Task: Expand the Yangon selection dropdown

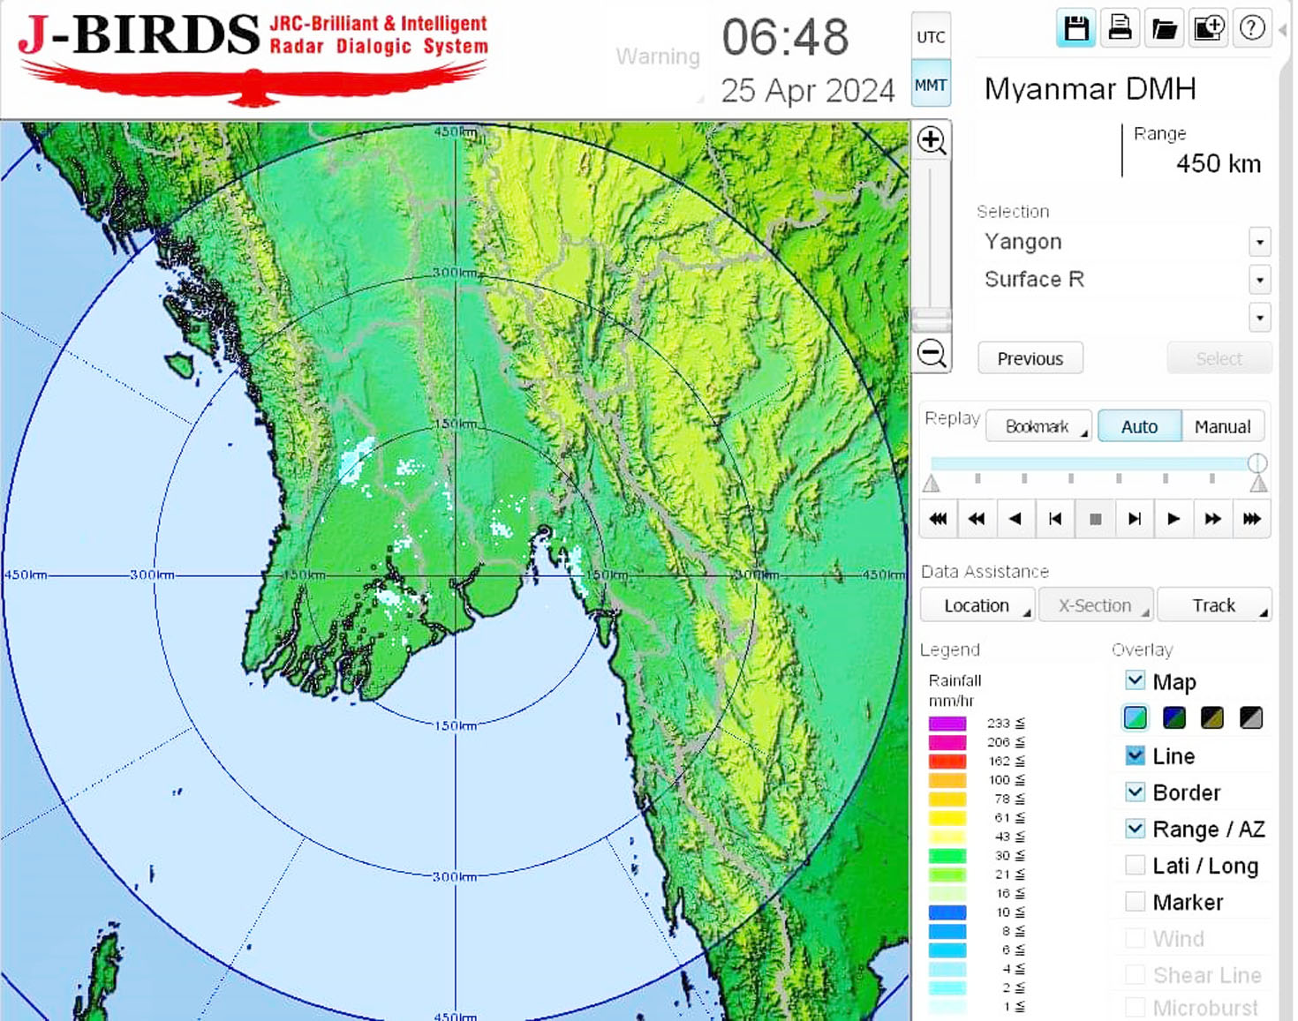Action: (x=1259, y=242)
